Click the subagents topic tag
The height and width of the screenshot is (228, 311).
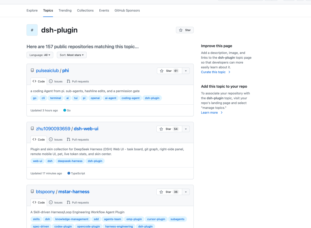pos(177,219)
